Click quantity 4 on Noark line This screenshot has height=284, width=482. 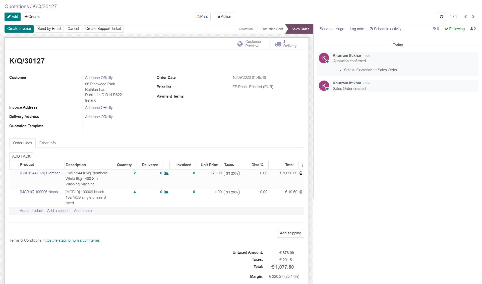tap(135, 192)
